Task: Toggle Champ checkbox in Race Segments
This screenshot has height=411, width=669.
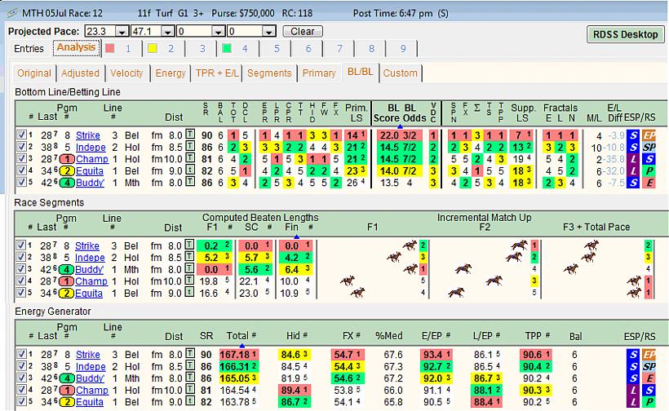Action: point(20,281)
